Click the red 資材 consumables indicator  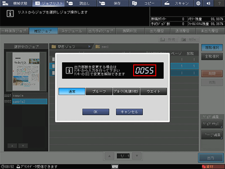click(213, 166)
